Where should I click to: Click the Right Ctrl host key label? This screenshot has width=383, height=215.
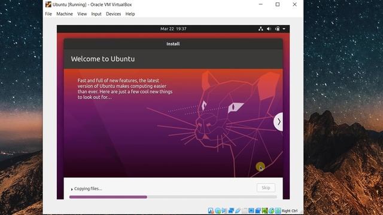pyautogui.click(x=290, y=211)
